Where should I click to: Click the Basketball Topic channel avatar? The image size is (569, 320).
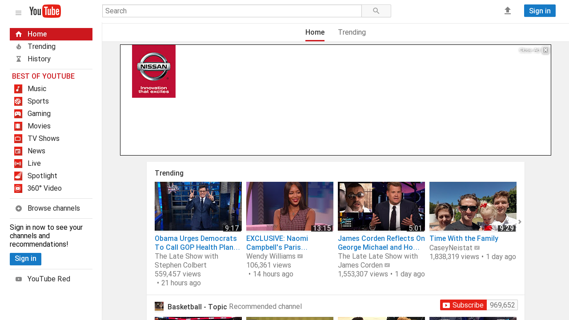click(x=159, y=306)
